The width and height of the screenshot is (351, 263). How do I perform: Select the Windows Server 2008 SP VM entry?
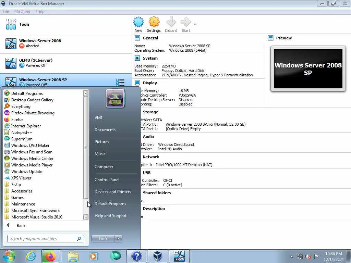click(x=66, y=80)
